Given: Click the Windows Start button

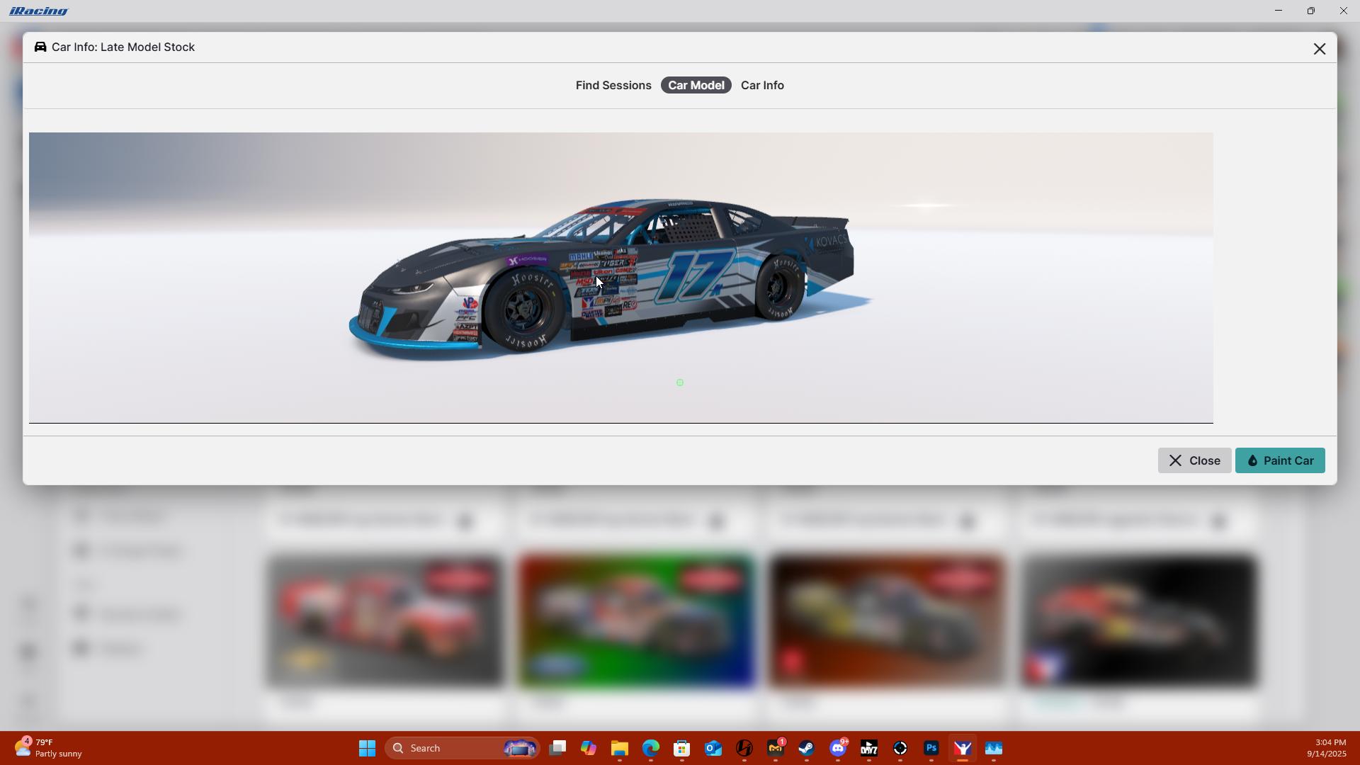Looking at the screenshot, I should [x=367, y=748].
